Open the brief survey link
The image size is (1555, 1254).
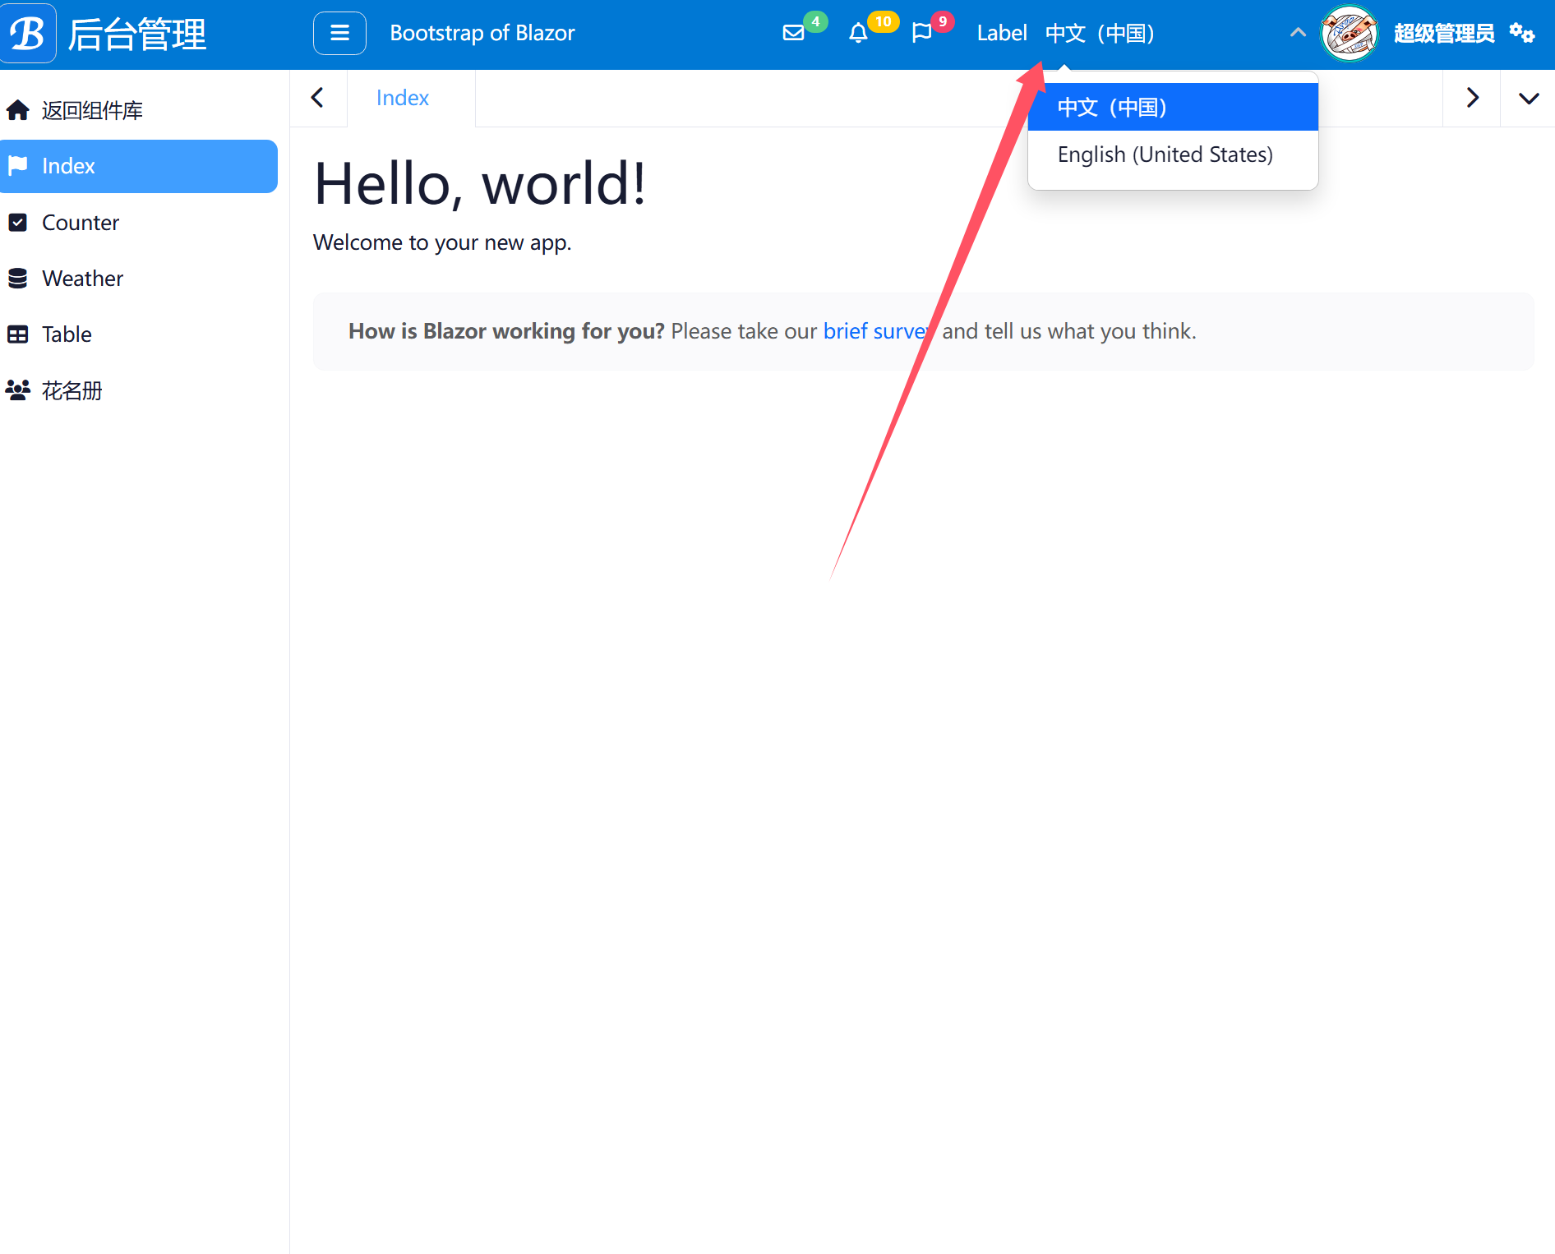[x=879, y=331]
